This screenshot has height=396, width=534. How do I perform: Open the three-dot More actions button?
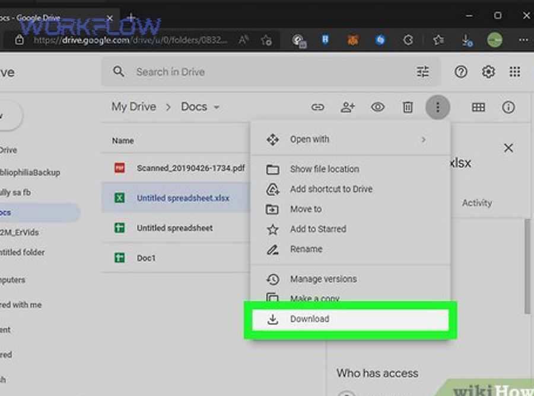pos(438,107)
